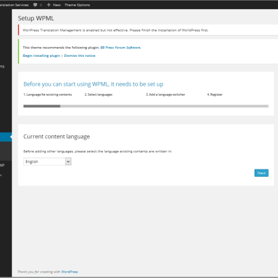Click the setup progress bar
The height and width of the screenshot is (278, 278).
pyautogui.click(x=146, y=106)
